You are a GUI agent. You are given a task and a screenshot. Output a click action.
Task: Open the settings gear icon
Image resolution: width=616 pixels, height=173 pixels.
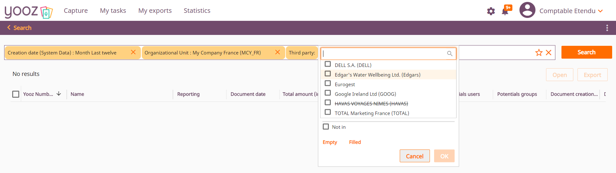pos(491,11)
